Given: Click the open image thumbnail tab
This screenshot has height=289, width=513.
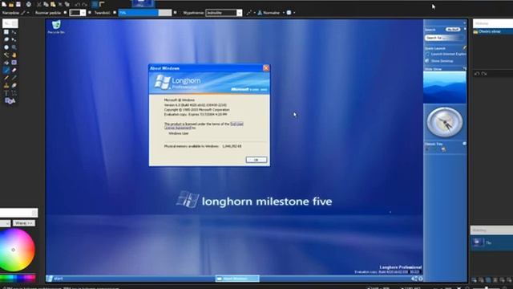Looking at the screenshot, I should (x=143, y=3).
